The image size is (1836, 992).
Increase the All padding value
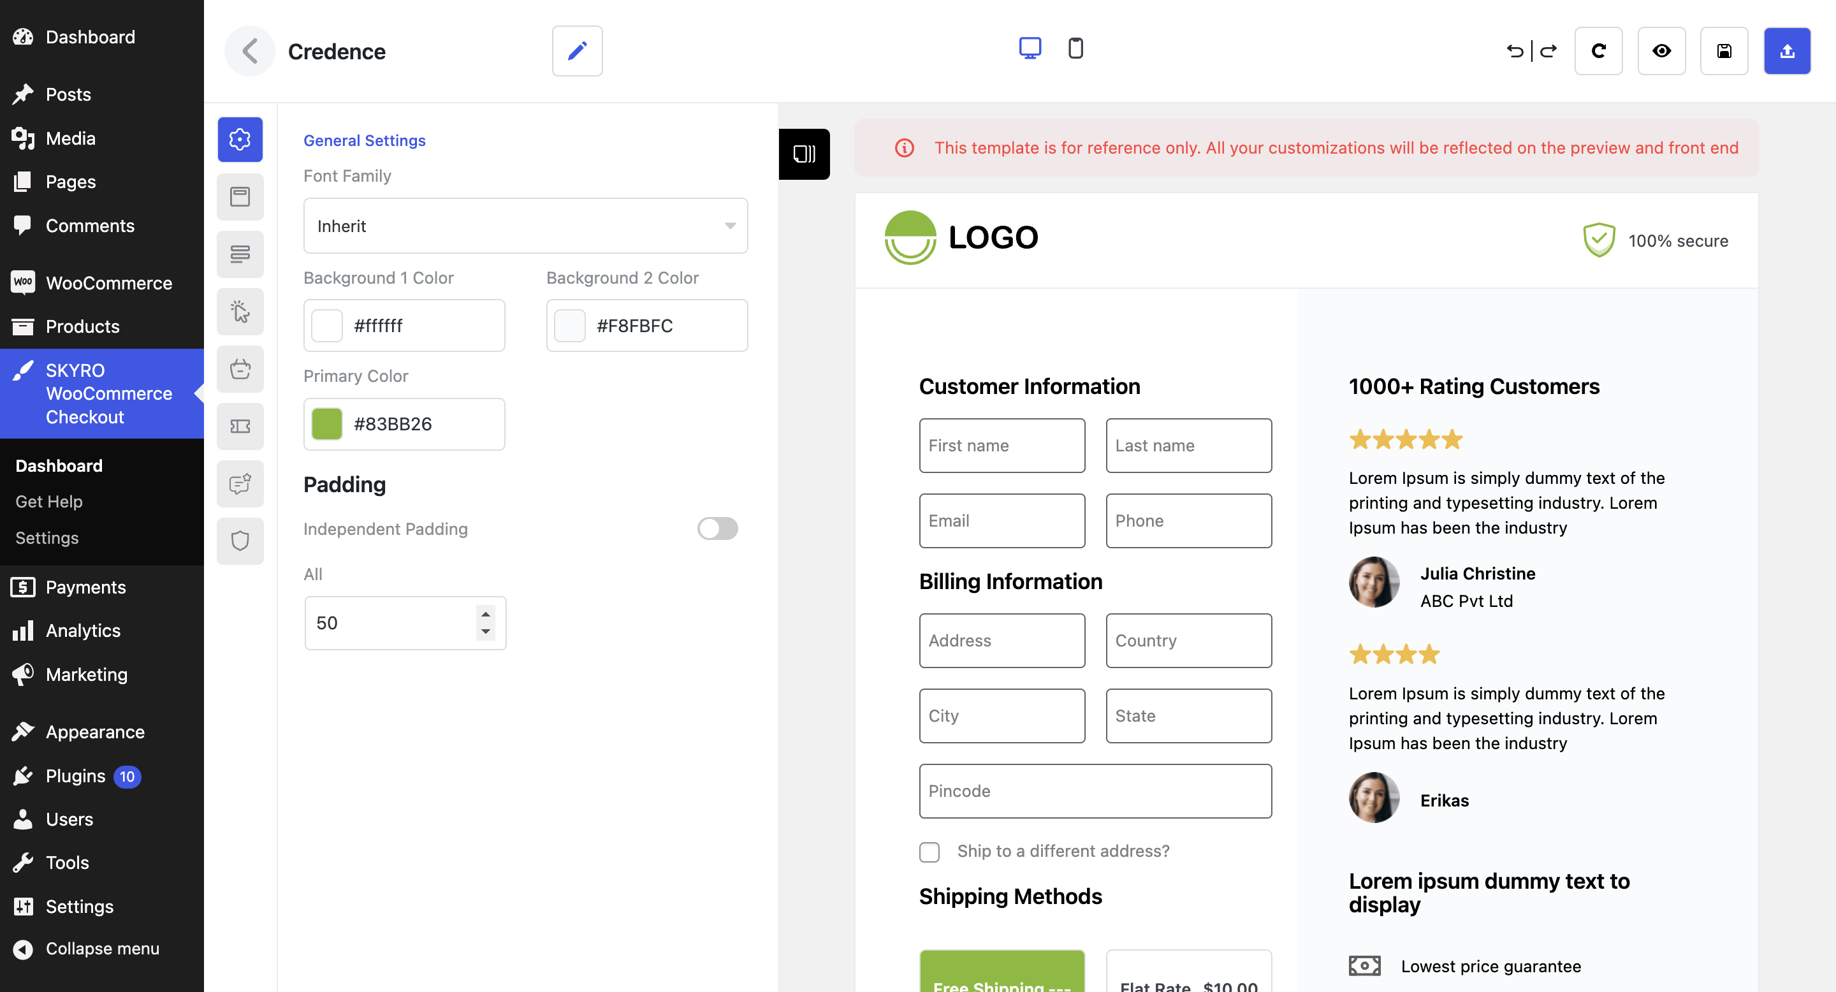(x=485, y=615)
